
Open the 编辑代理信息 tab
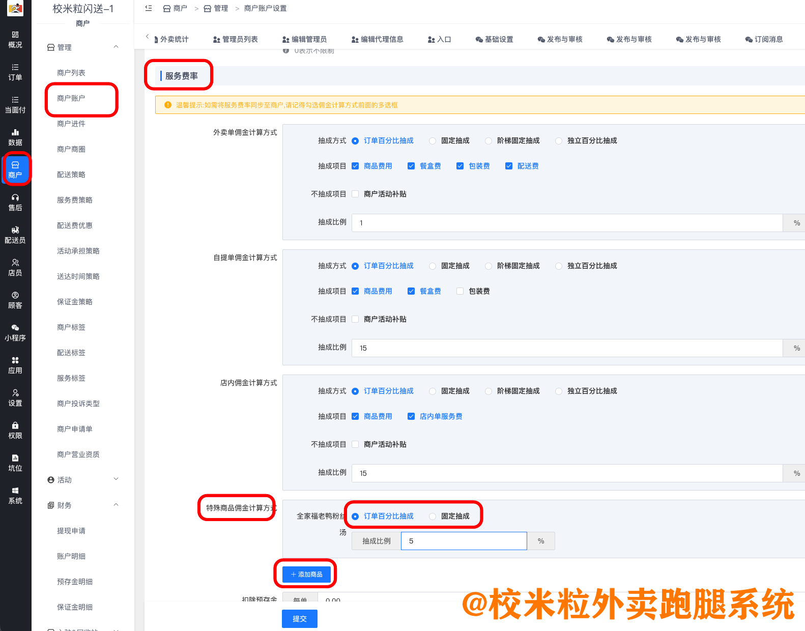pos(377,39)
